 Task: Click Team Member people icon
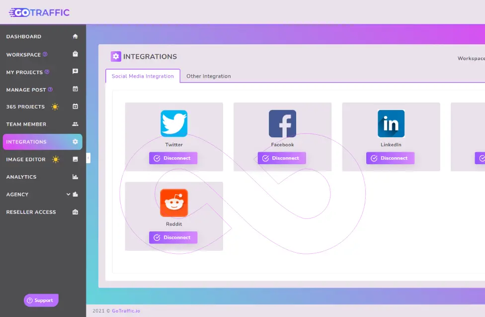(75, 124)
